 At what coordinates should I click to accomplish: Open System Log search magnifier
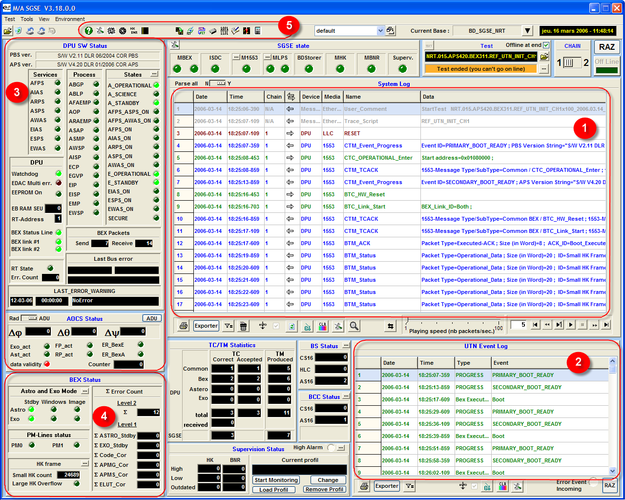tap(354, 326)
